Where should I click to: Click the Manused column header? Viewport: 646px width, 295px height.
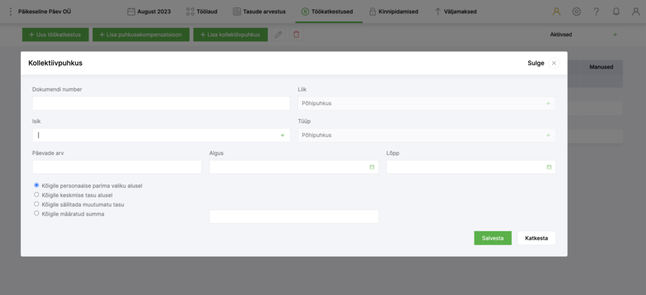point(601,67)
